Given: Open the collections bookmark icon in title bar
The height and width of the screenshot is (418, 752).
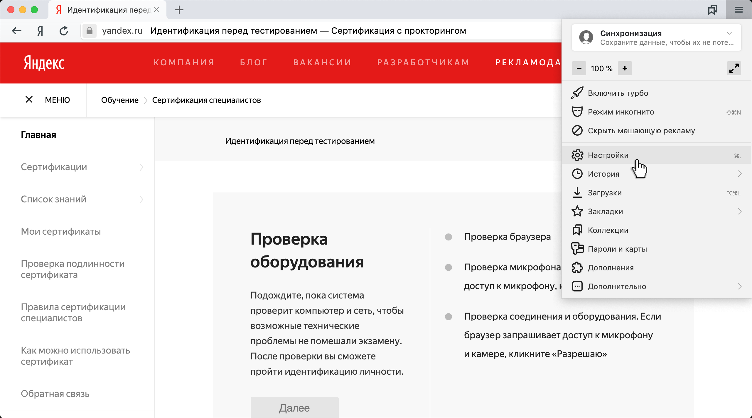Looking at the screenshot, I should (713, 10).
